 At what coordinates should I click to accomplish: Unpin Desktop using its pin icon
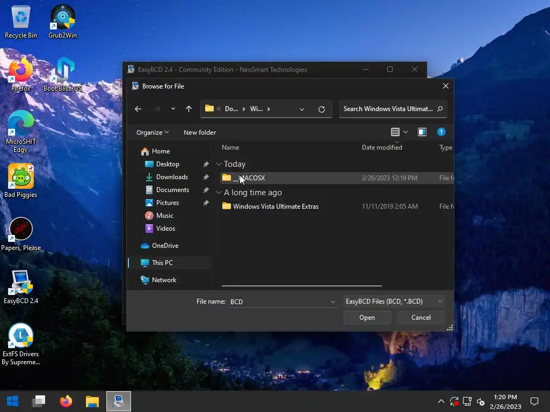(x=206, y=164)
